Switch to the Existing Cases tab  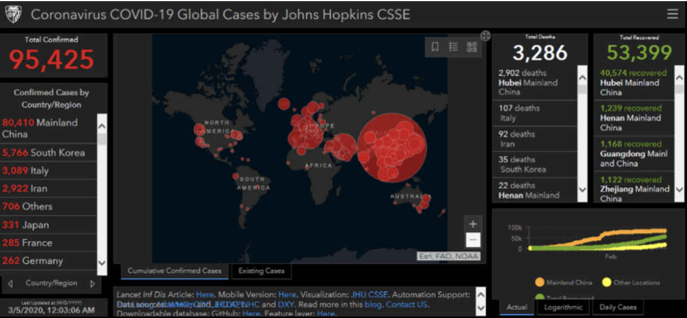click(x=261, y=271)
